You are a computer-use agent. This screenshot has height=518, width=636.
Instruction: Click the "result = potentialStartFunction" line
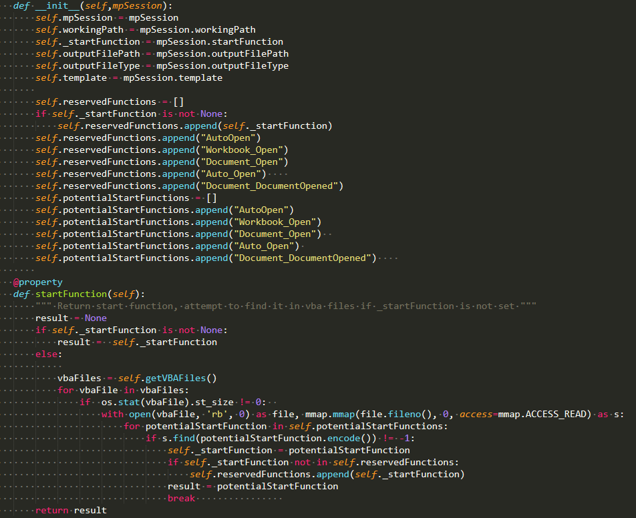[x=253, y=487]
